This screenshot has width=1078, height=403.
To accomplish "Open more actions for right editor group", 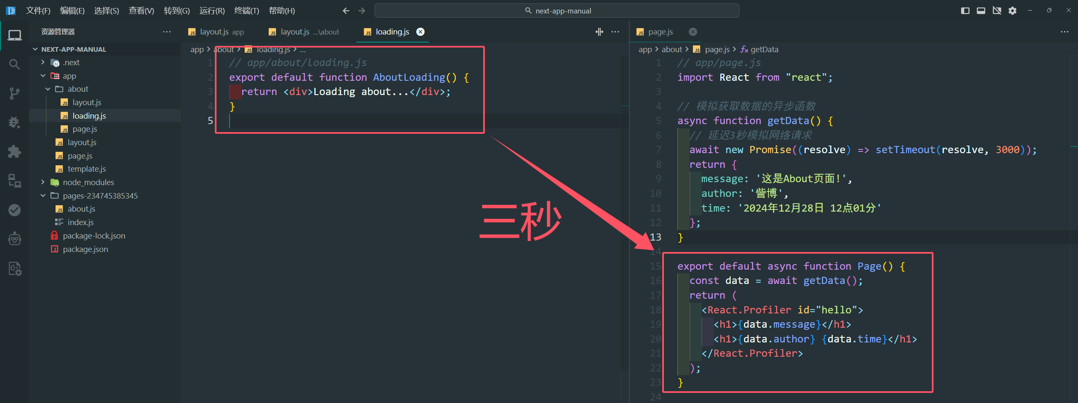I will (x=1065, y=32).
